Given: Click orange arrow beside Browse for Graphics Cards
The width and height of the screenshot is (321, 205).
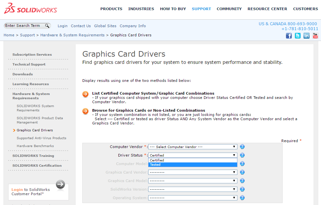Looking at the screenshot, I should point(85,111).
